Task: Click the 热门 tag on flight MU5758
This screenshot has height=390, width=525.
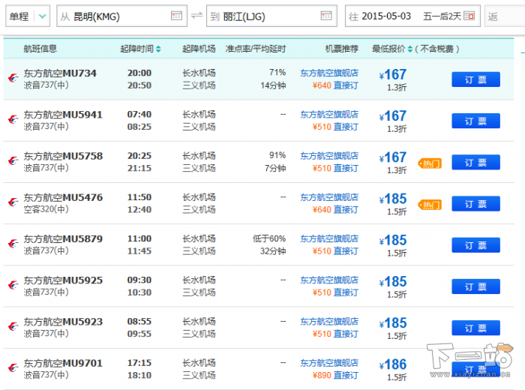Action: click(x=430, y=163)
